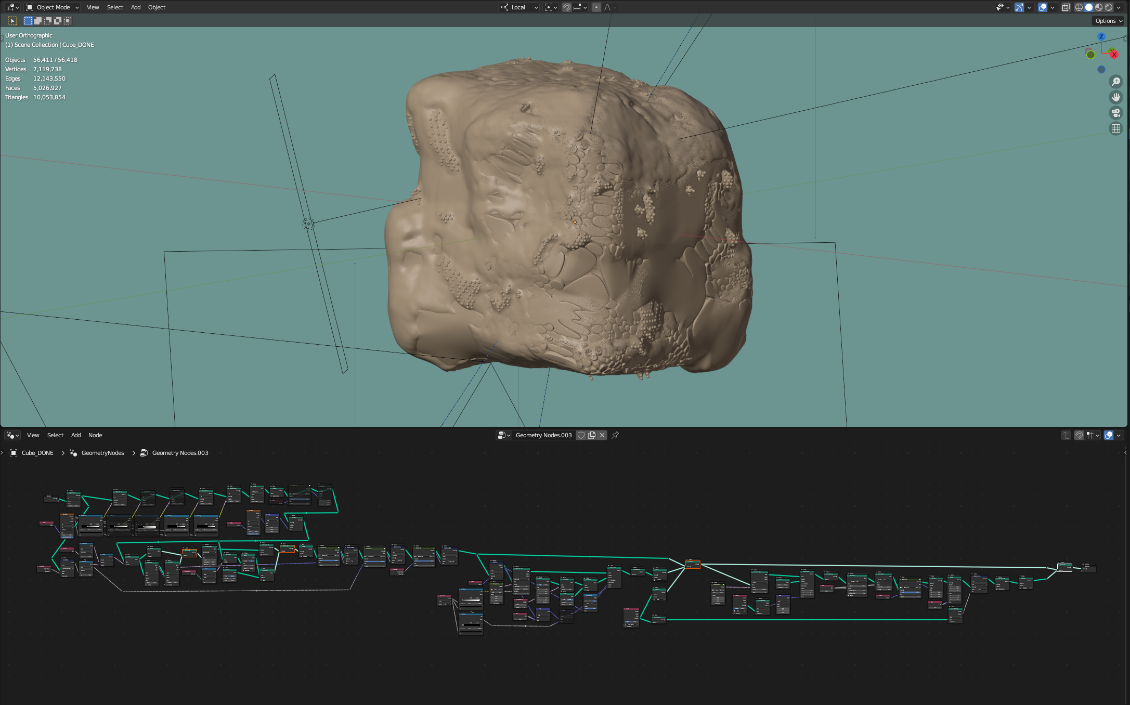
Task: Click the Select Box tool icon
Action: 12,21
